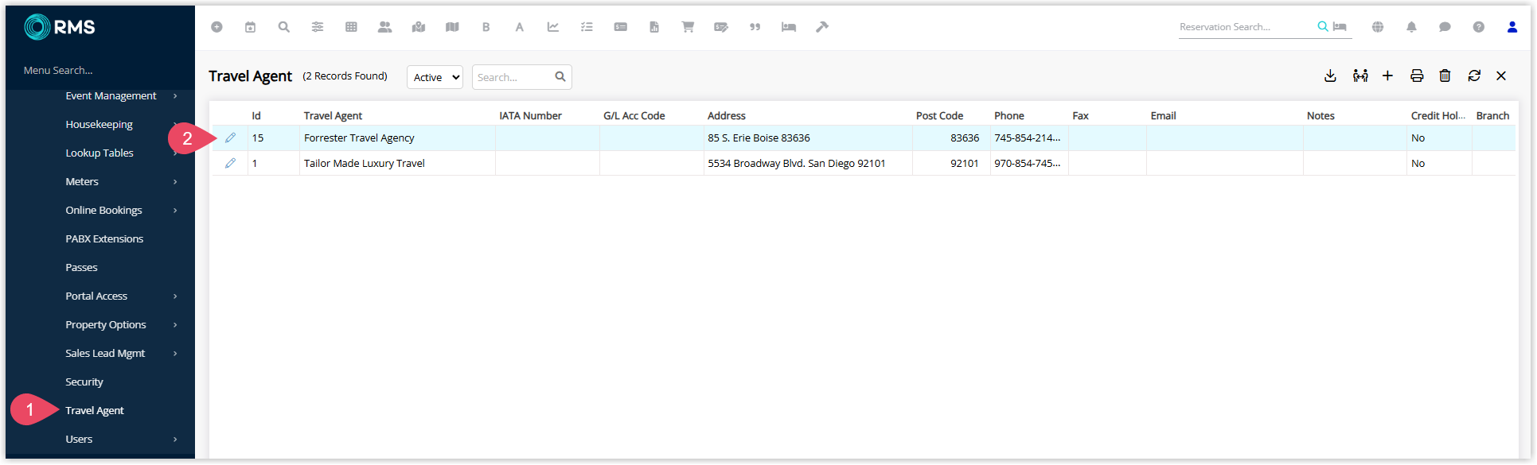Click the Menu Search field

click(99, 70)
